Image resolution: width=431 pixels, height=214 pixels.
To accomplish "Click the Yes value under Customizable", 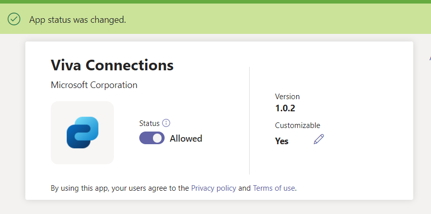I will [x=282, y=141].
